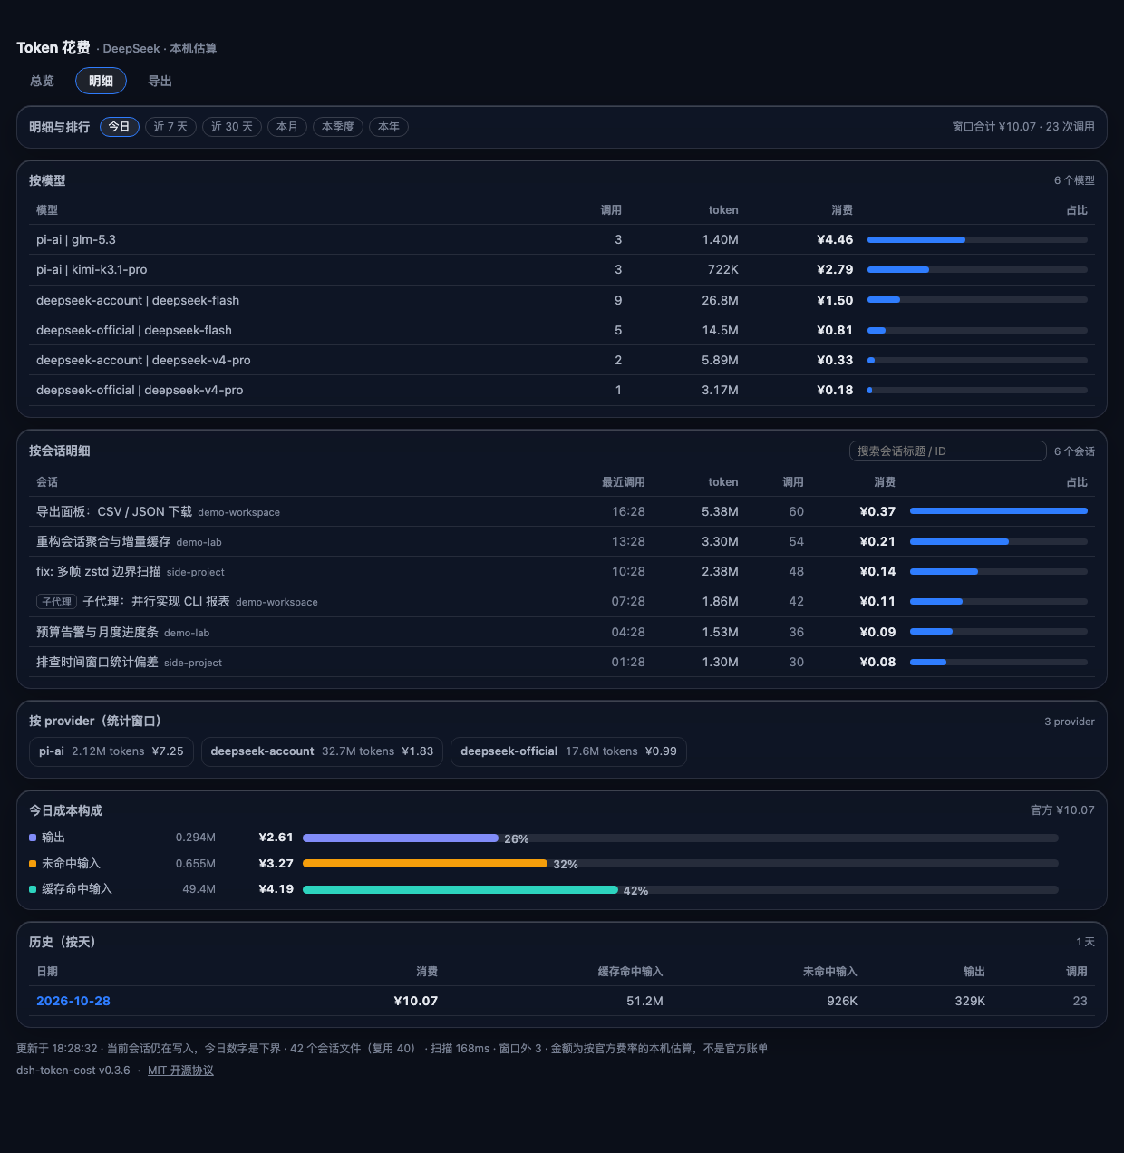
Task: Click the 最近调用 column header
Action: click(623, 482)
